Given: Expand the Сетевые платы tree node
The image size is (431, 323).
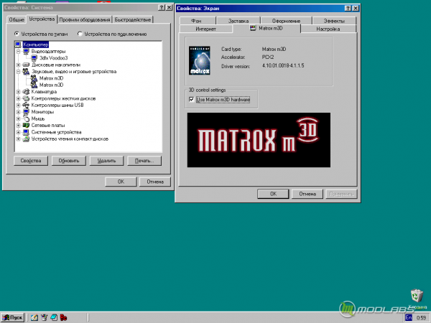Looking at the screenshot, I should pos(18,125).
